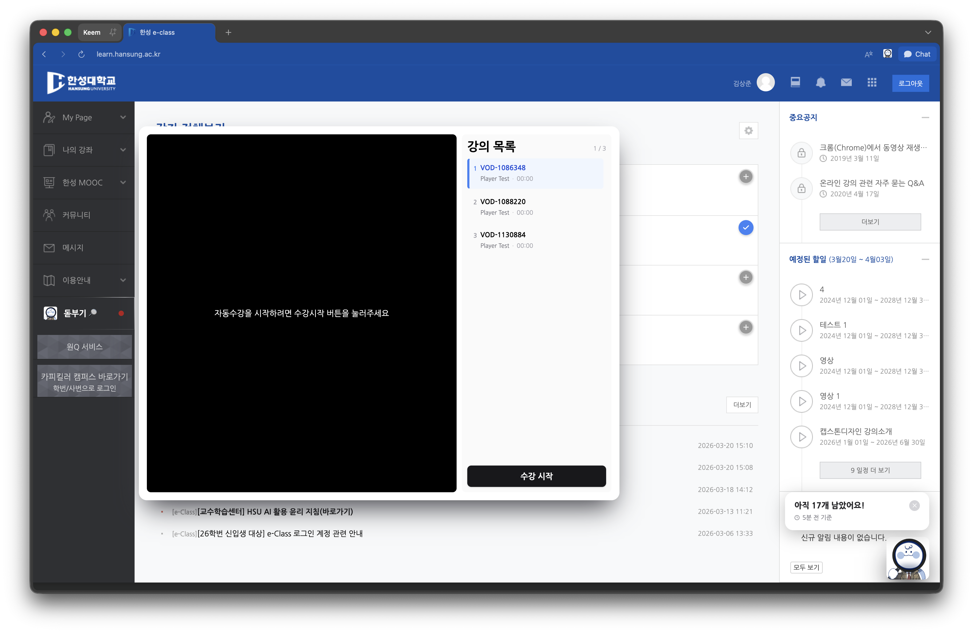Select the 메시지 icon in the sidebar
This screenshot has height=633, width=973.
(49, 247)
